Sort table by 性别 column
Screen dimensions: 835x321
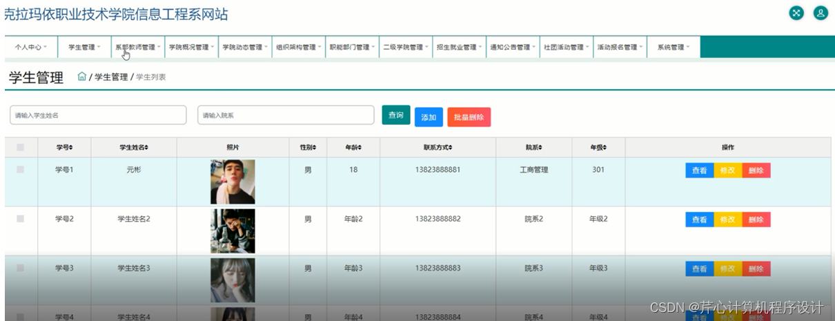tap(308, 148)
